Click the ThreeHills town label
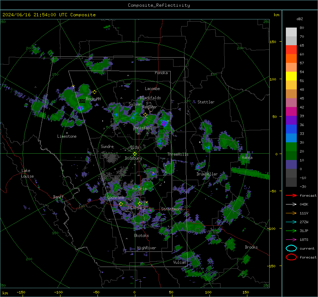This screenshot has width=318, height=297. tap(178, 154)
